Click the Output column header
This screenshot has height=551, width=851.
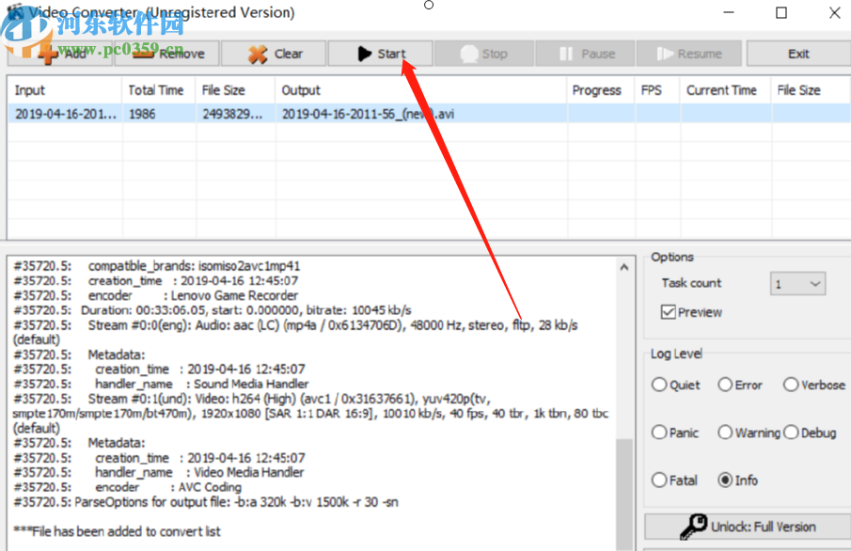point(421,90)
